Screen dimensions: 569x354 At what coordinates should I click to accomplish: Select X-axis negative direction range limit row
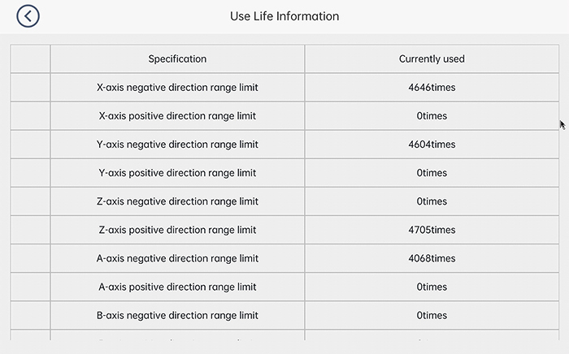[177, 88]
